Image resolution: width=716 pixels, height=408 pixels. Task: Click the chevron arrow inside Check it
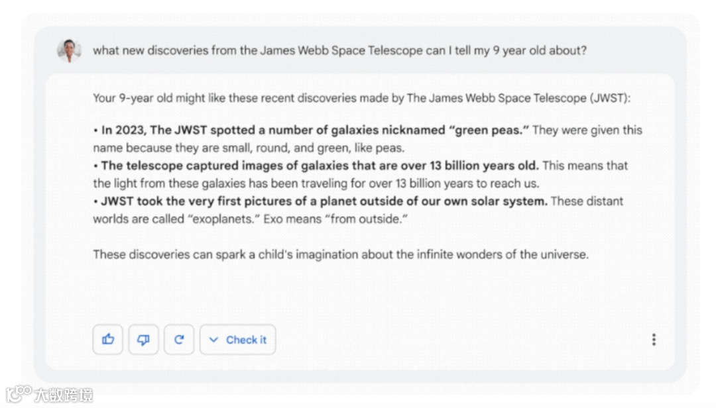pyautogui.click(x=213, y=340)
